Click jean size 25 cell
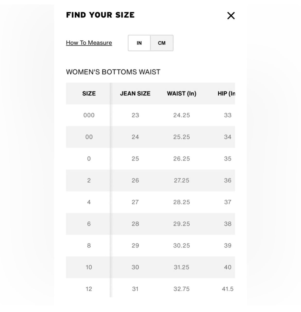 tap(135, 159)
